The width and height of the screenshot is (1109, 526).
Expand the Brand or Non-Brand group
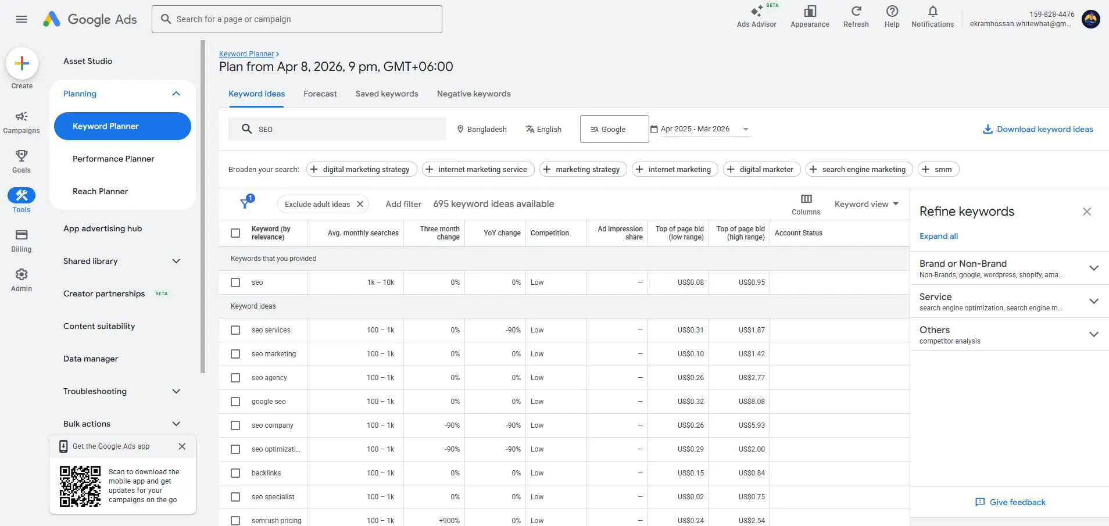[x=1093, y=268]
